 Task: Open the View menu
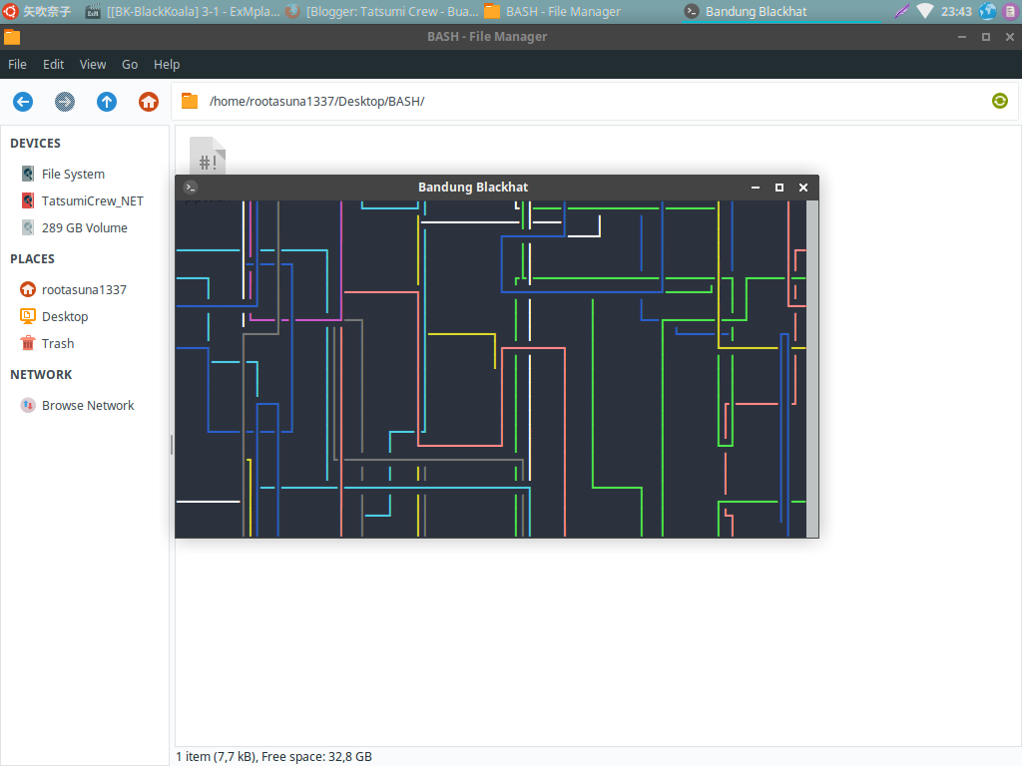tap(92, 64)
